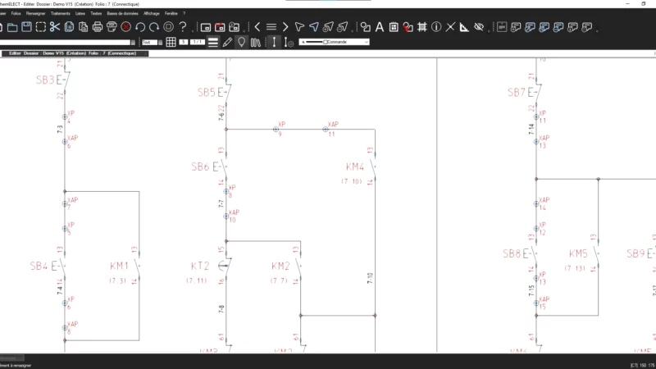Expand the long empty combo box dropdown

point(134,42)
